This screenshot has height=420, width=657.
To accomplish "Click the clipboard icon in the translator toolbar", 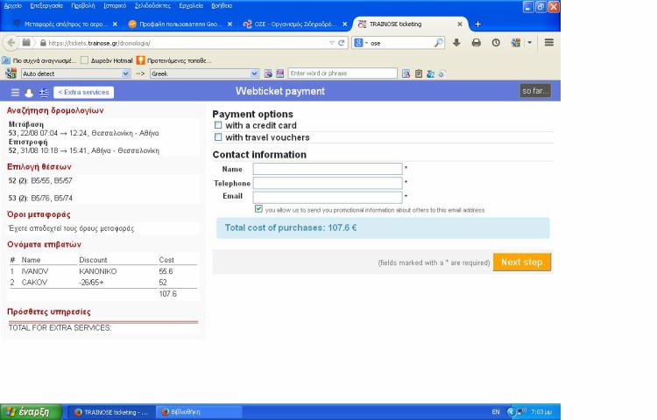I will (x=418, y=73).
